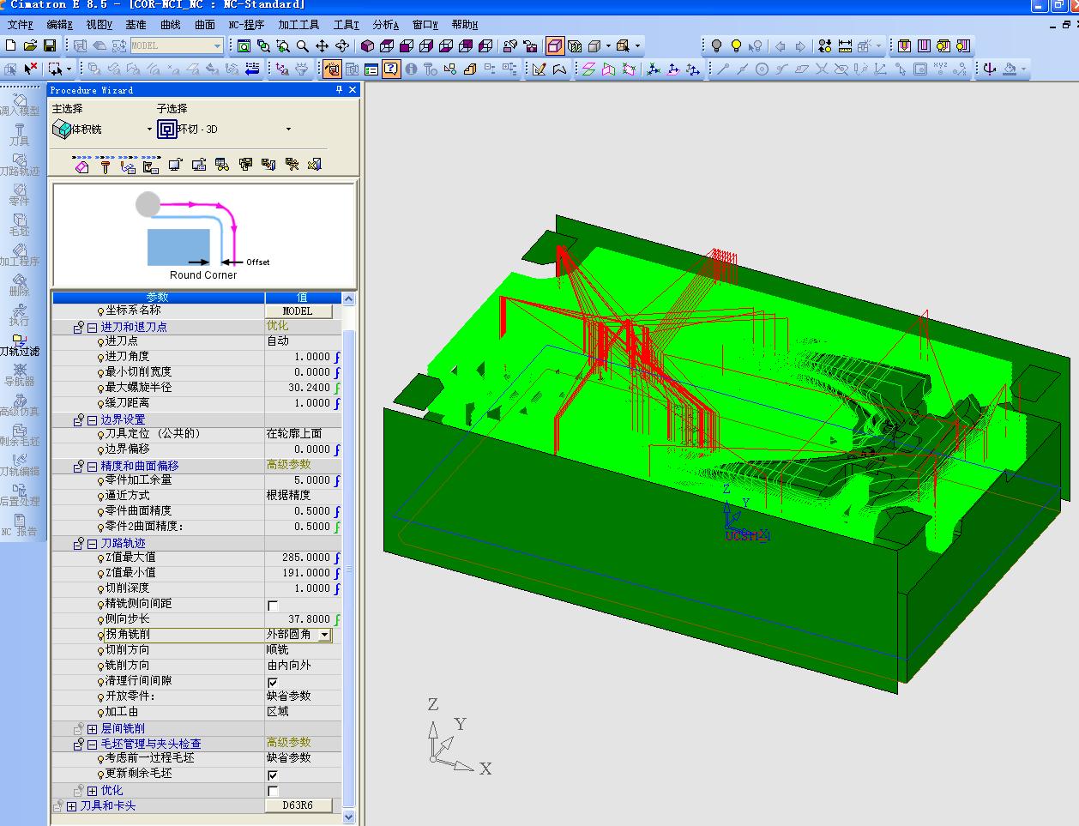1079x826 pixels.
Task: Click the dark light bulb icon
Action: pos(716,45)
